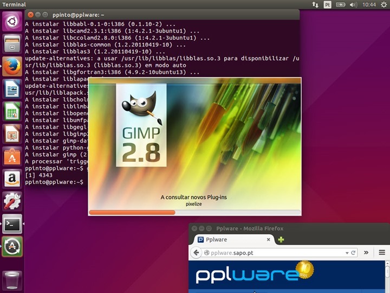Open LibreOffice Writer from the launcher
This screenshot has width=390, height=293.
coord(12,88)
